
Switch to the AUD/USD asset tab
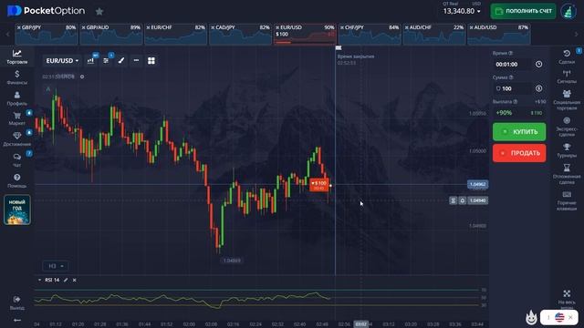click(500, 35)
